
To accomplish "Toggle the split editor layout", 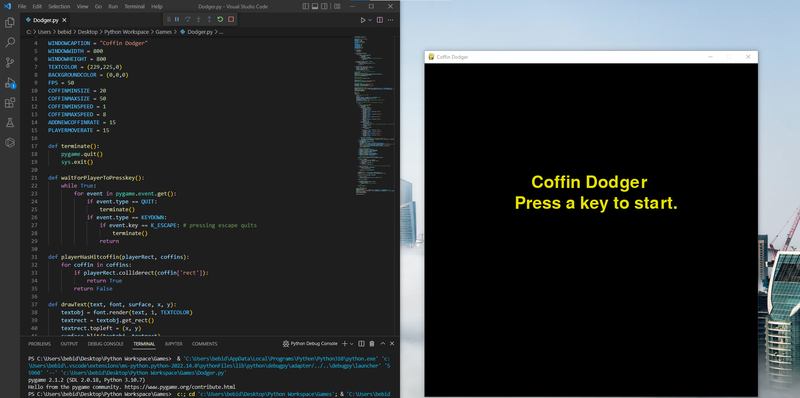I will [x=380, y=20].
